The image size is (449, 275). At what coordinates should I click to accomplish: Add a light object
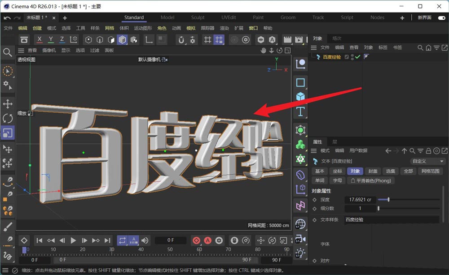pos(300,253)
